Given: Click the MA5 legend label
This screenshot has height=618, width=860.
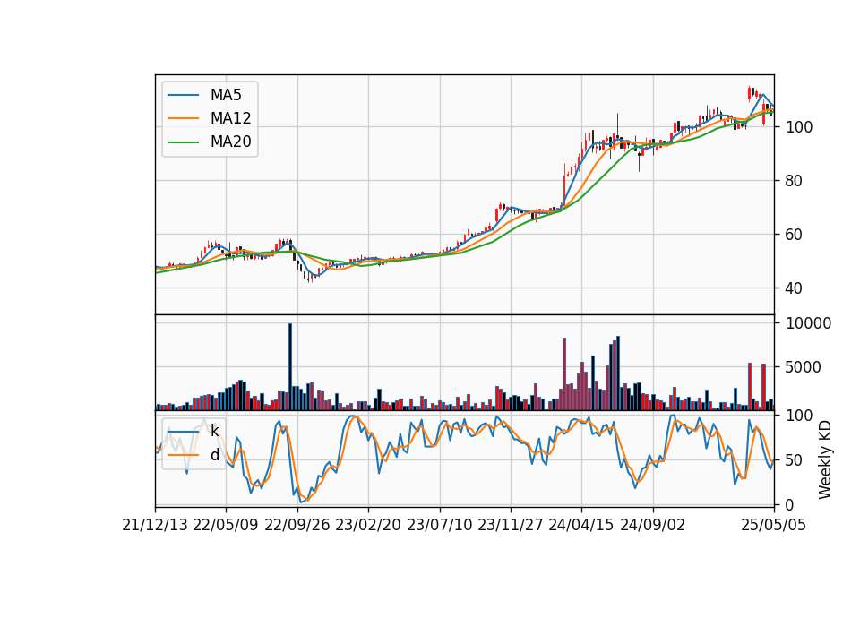Looking at the screenshot, I should click(x=226, y=95).
